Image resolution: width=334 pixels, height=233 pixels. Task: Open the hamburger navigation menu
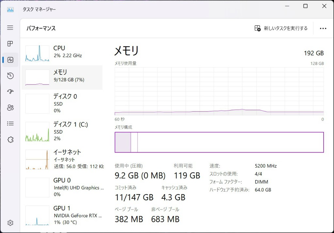(10, 28)
